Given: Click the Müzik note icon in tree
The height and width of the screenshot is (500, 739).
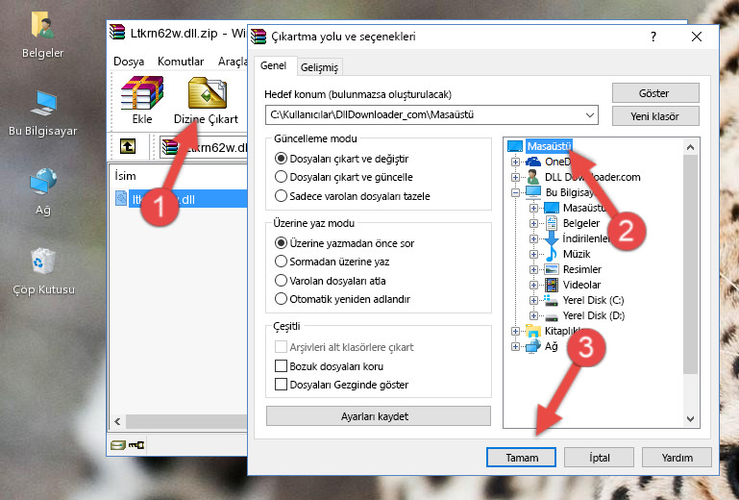Looking at the screenshot, I should 551,254.
